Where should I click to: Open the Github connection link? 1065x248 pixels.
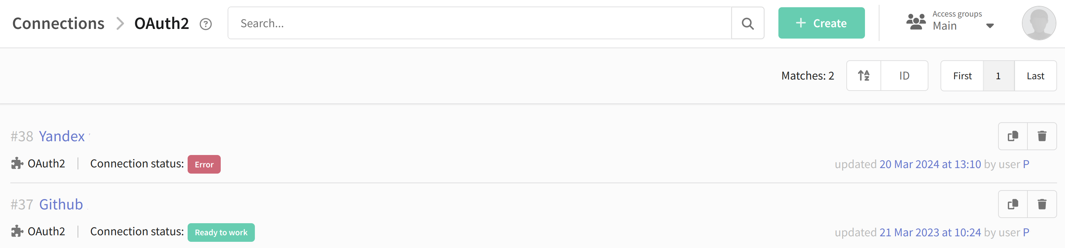point(61,204)
